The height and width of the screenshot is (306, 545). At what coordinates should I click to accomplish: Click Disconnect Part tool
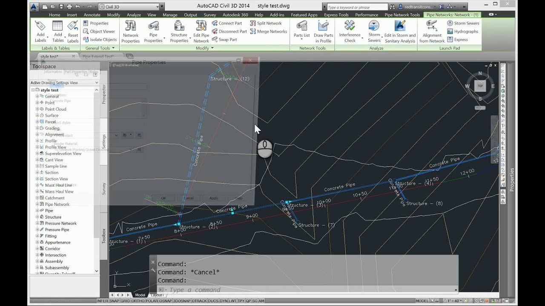(229, 31)
